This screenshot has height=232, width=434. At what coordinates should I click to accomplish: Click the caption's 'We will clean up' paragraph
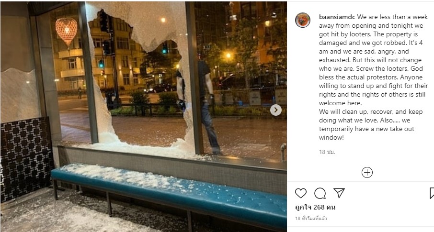pyautogui.click(x=371, y=124)
